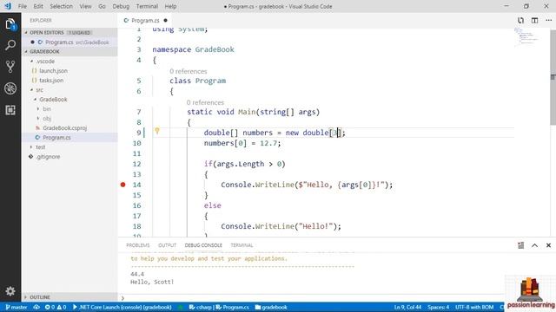The height and width of the screenshot is (312, 556).
Task: Collapse the Open Editors section
Action: pyautogui.click(x=69, y=33)
